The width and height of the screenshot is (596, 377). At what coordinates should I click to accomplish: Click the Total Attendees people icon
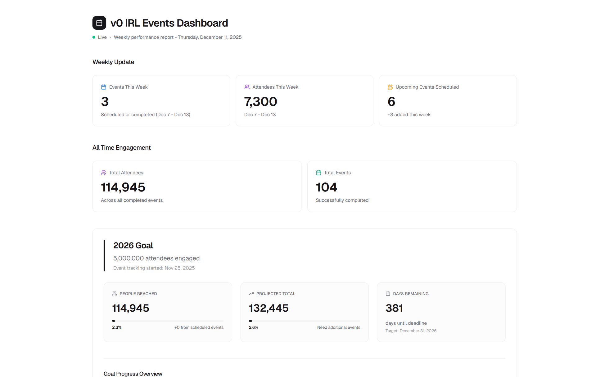click(x=104, y=173)
